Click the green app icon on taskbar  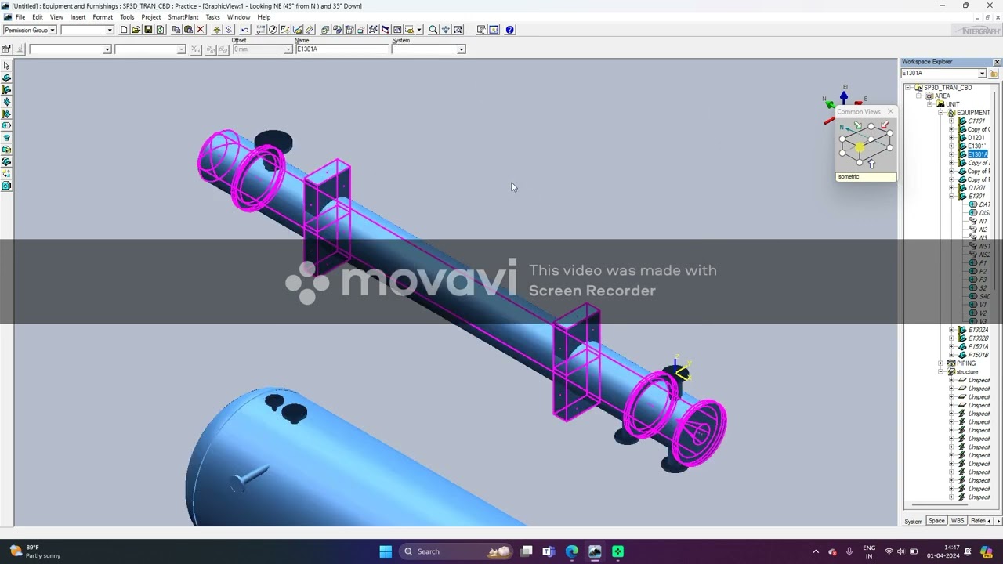618,551
